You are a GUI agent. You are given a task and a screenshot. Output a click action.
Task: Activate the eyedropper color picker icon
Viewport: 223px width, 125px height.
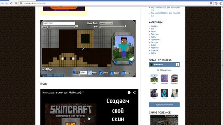pos(74,72)
